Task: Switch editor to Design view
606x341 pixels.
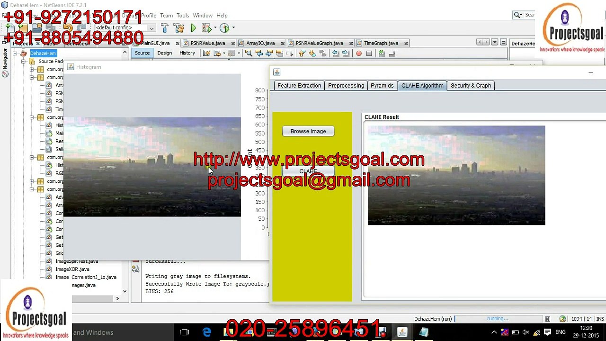Action: (165, 53)
